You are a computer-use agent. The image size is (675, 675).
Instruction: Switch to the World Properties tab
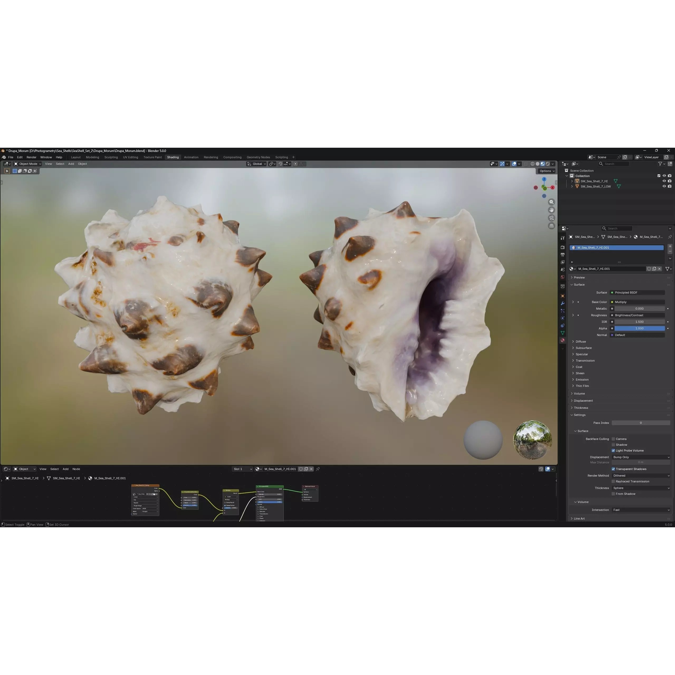click(562, 276)
